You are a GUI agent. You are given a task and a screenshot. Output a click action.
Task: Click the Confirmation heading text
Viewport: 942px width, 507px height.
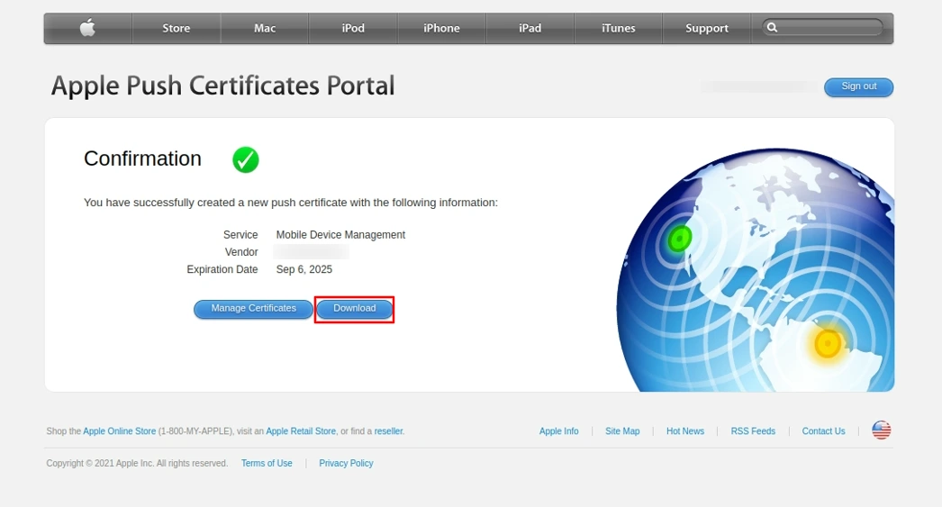(x=142, y=158)
